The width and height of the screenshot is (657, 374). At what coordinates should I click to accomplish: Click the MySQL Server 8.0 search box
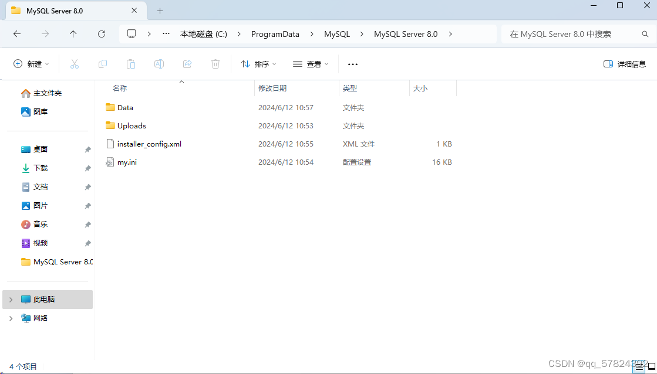572,34
